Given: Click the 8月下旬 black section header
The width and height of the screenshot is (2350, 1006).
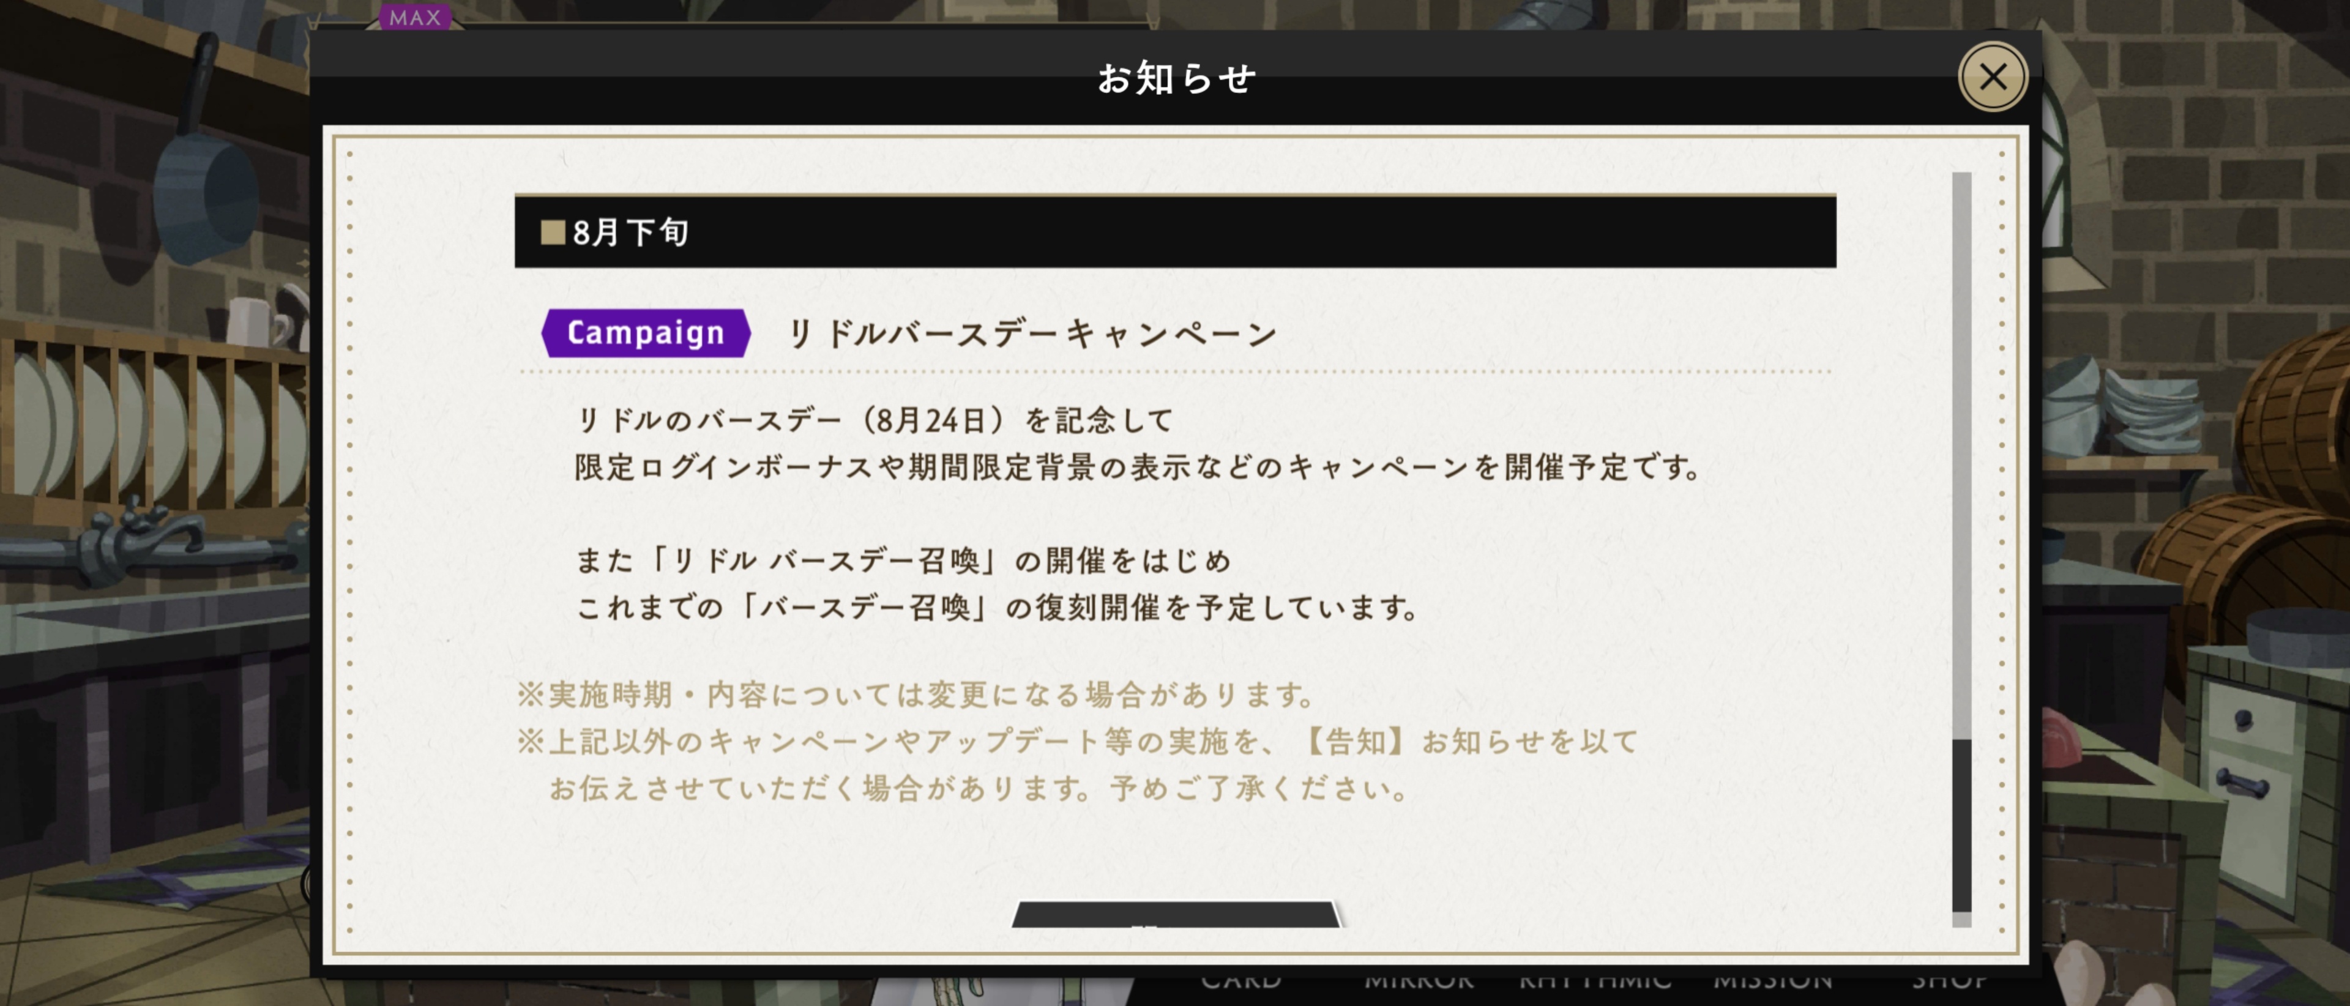Looking at the screenshot, I should pyautogui.click(x=1175, y=232).
